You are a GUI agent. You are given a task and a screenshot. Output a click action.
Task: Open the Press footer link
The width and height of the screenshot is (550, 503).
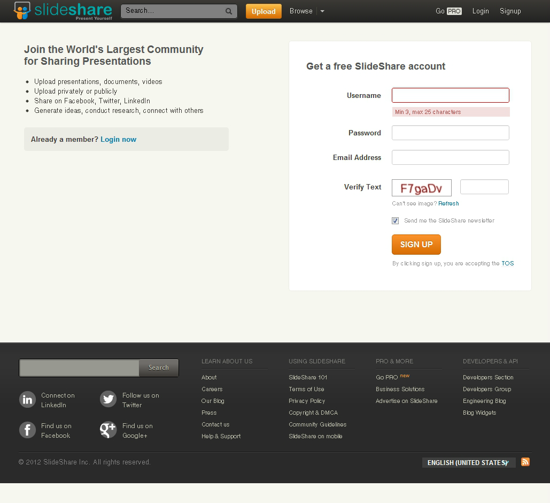click(x=209, y=413)
